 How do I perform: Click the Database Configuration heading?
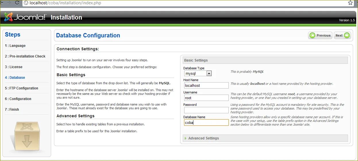tap(88, 35)
